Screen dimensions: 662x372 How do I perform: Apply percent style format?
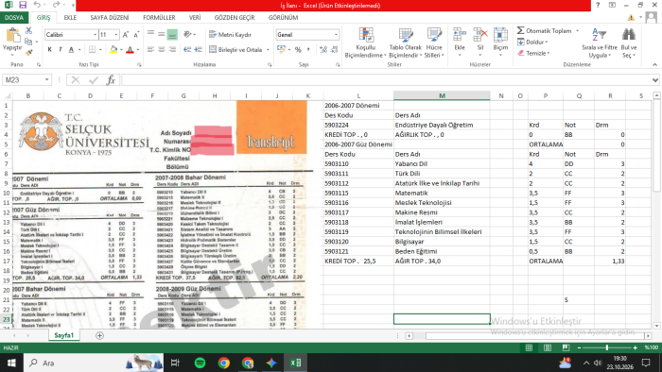(298, 50)
